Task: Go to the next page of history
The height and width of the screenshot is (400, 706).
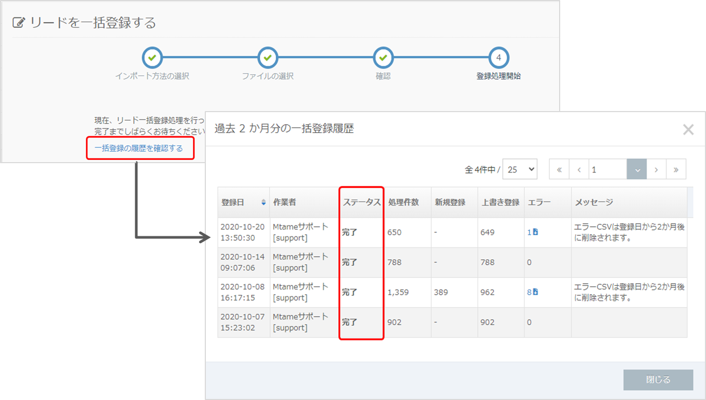Action: click(x=657, y=169)
